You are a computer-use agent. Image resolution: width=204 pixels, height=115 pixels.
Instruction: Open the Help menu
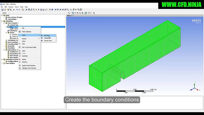pyautogui.click(x=26, y=7)
